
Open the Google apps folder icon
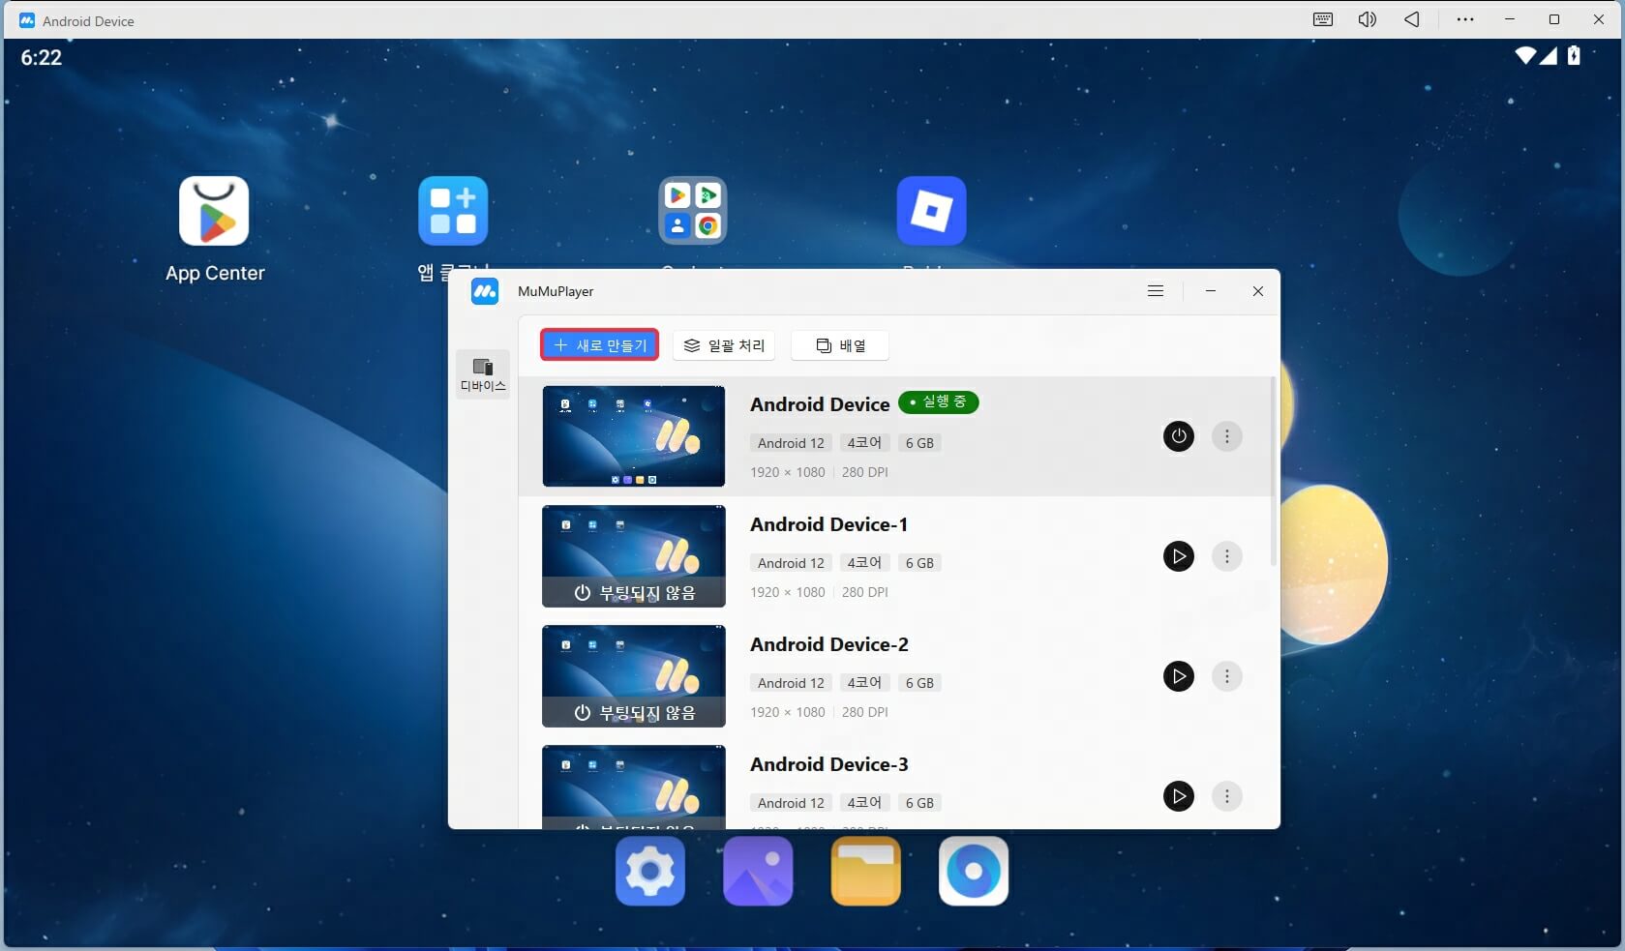pyautogui.click(x=692, y=211)
